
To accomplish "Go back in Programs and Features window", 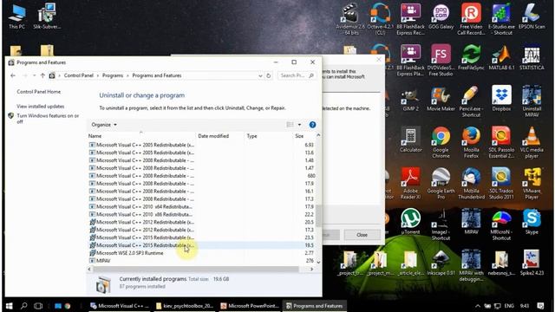I will 13,75.
